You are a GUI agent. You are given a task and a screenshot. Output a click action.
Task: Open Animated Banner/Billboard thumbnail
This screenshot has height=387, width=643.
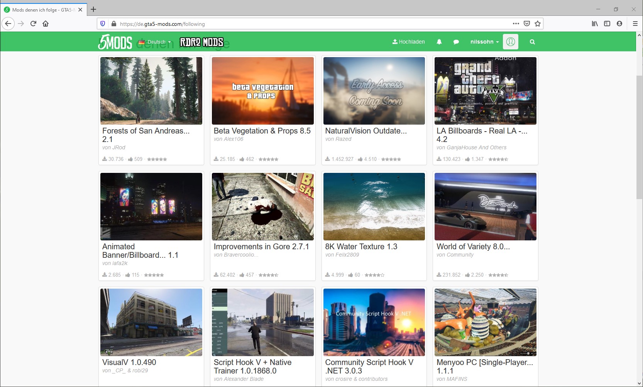(151, 206)
